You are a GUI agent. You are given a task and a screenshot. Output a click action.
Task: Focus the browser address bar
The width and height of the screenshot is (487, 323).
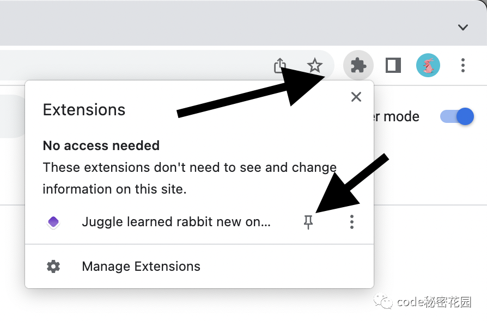tap(133, 65)
